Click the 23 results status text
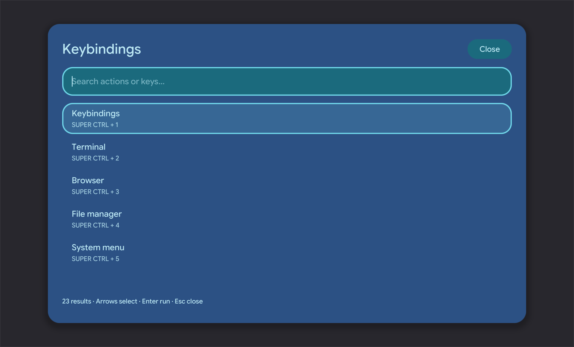574x347 pixels. point(77,301)
